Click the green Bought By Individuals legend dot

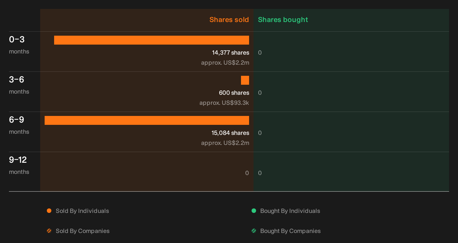(x=254, y=211)
